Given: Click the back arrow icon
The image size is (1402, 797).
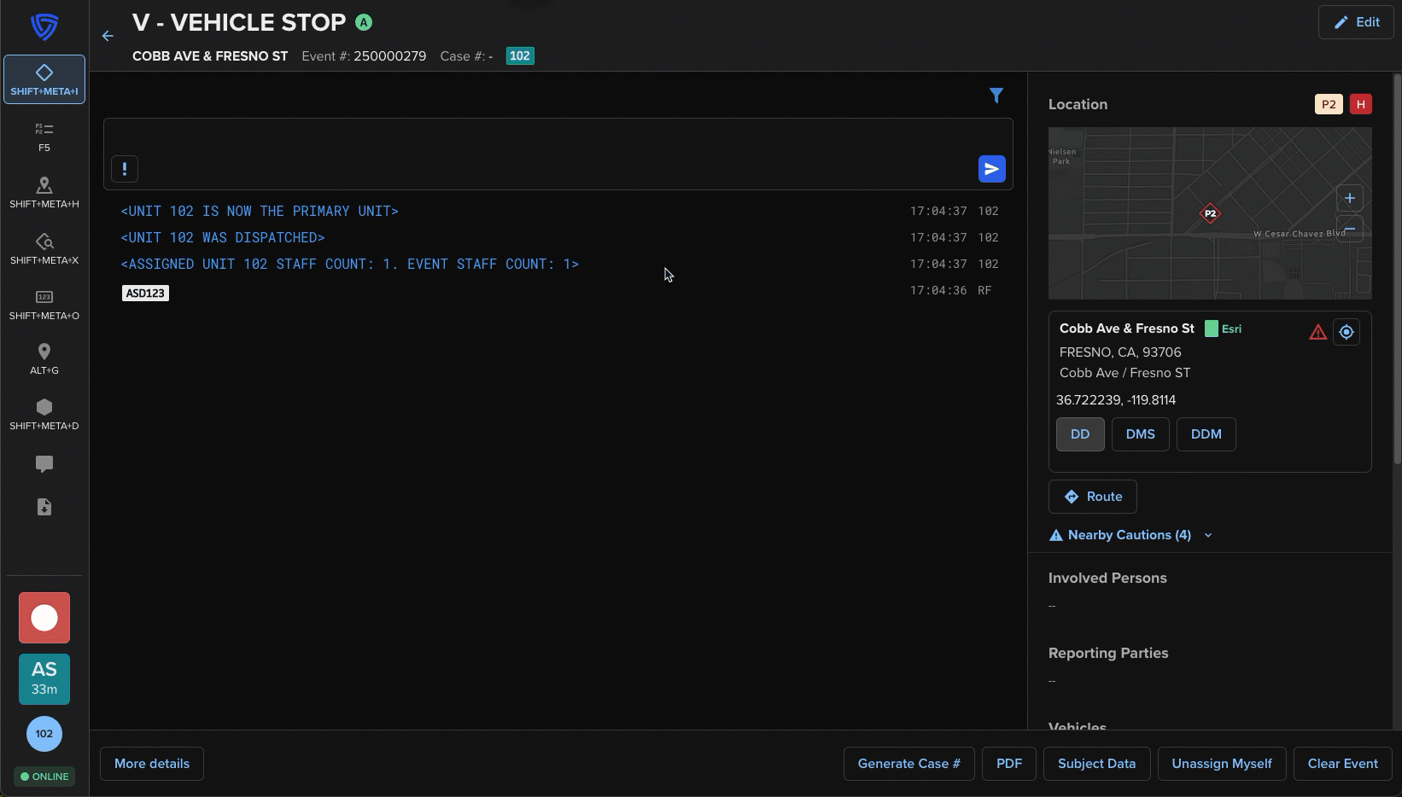Looking at the screenshot, I should (x=108, y=36).
